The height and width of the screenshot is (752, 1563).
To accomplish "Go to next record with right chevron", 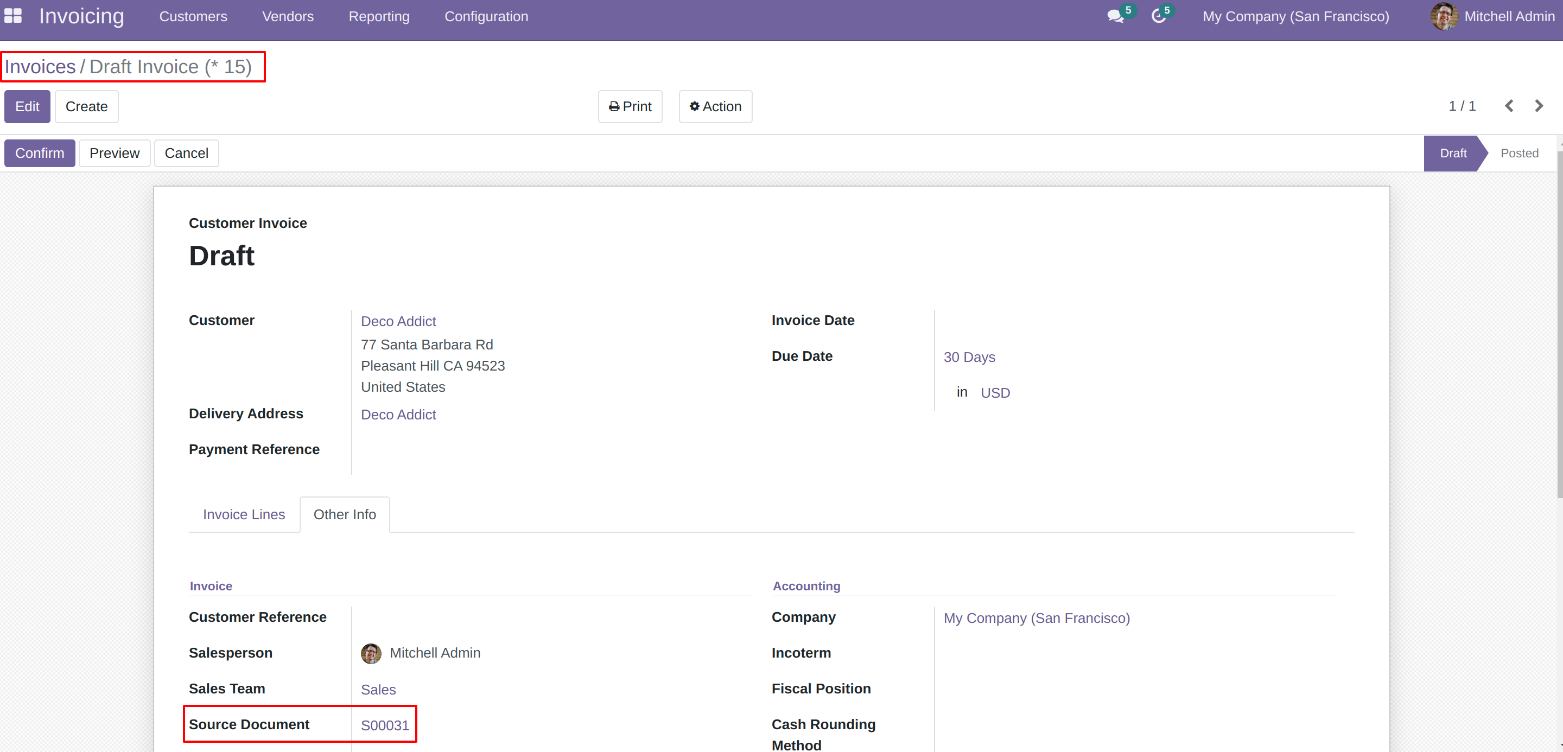I will (1539, 106).
